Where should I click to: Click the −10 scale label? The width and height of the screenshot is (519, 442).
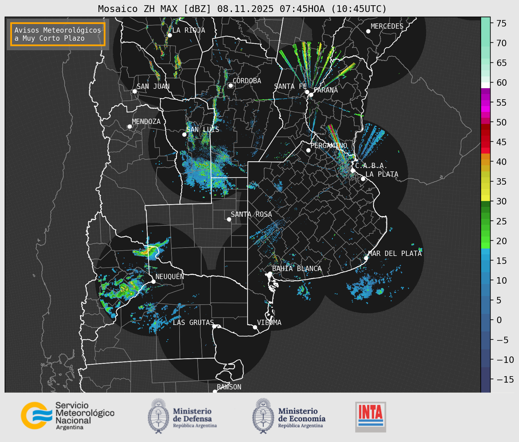point(505,360)
